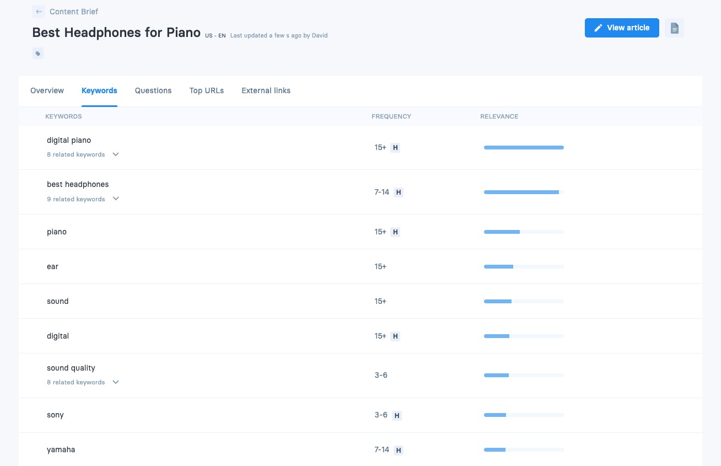Click the RELEVANCE column header
The image size is (721, 466).
click(499, 116)
